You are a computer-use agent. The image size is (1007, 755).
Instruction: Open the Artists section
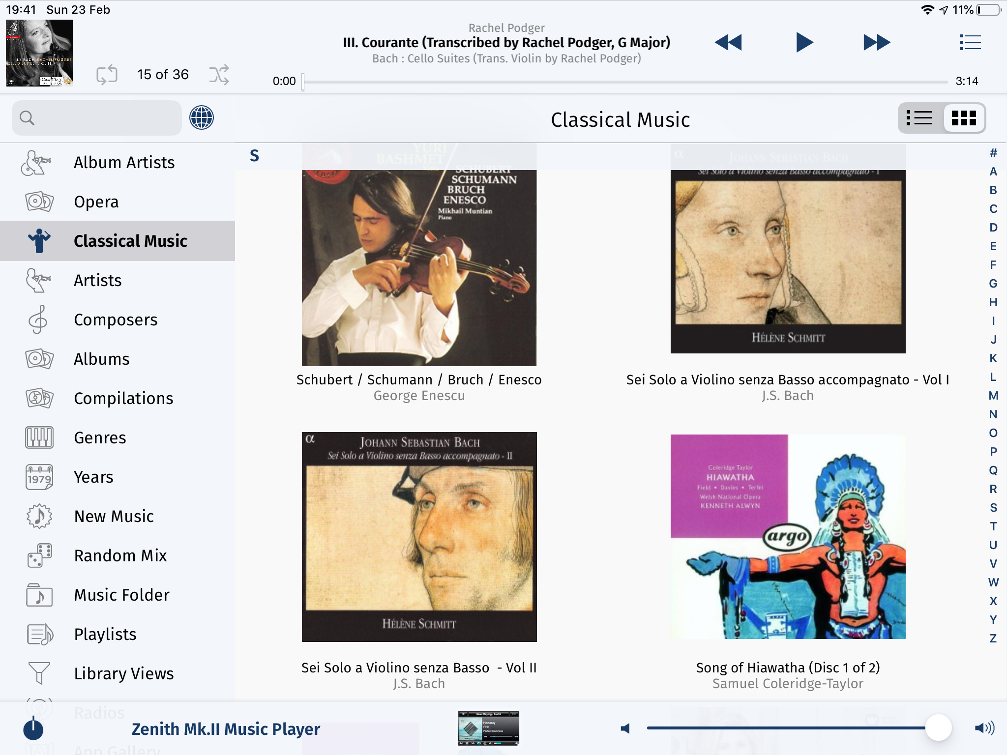pyautogui.click(x=118, y=280)
